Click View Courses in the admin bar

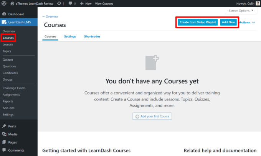pyautogui.click(x=104, y=3)
